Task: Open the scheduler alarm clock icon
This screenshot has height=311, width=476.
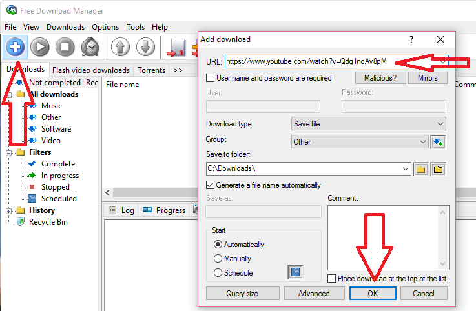Action: coord(90,47)
